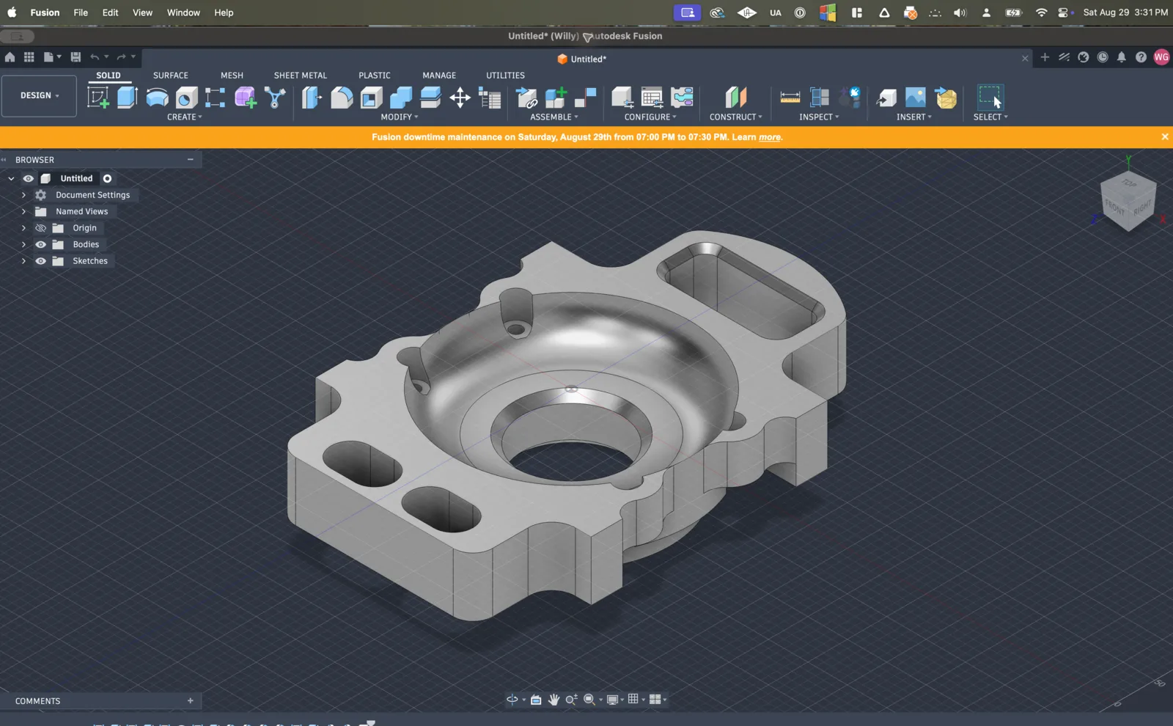Image resolution: width=1173 pixels, height=726 pixels.
Task: Toggle the activate radio button beside Untitled
Action: [107, 178]
